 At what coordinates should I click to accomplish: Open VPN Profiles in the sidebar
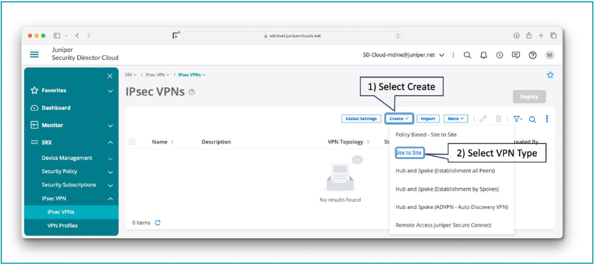62,225
